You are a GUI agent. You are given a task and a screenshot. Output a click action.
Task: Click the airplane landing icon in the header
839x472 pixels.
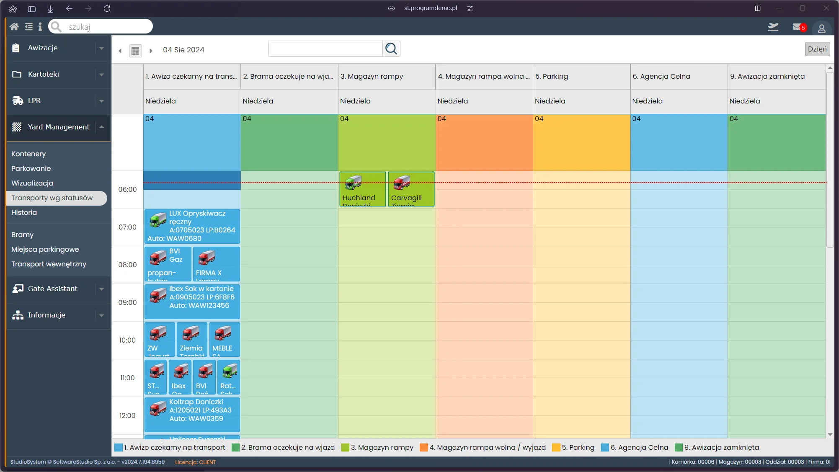pos(773,27)
